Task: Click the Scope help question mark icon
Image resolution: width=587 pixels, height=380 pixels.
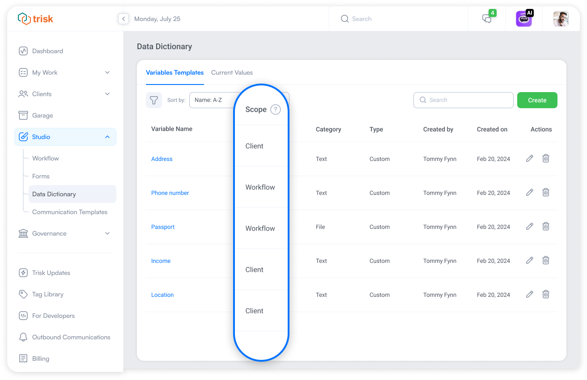Action: click(x=276, y=110)
